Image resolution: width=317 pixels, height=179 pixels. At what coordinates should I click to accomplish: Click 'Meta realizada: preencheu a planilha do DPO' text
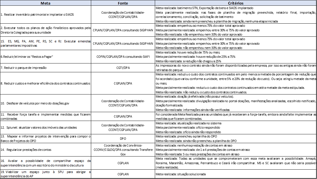pyautogui.click(x=186, y=137)
